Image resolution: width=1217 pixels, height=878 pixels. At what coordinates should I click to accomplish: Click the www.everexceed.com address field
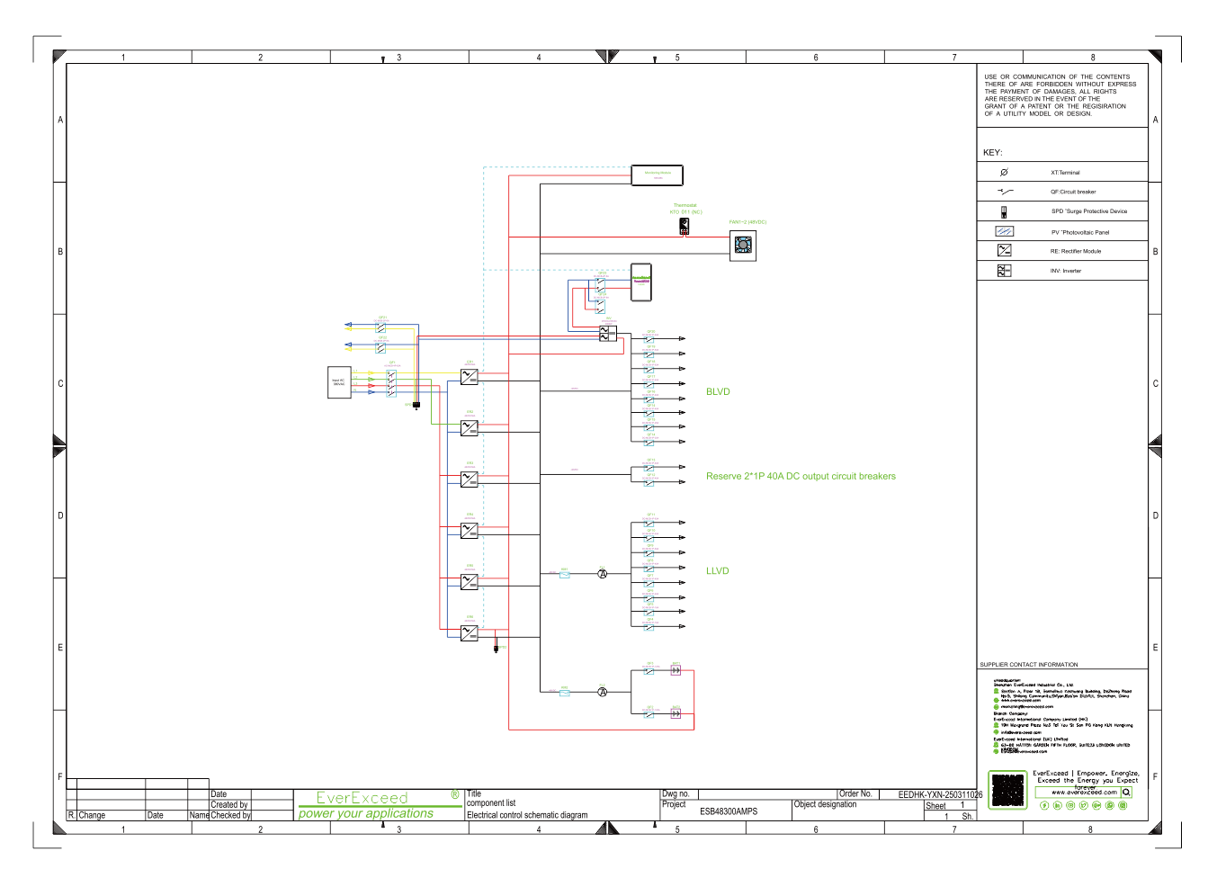click(x=1078, y=793)
